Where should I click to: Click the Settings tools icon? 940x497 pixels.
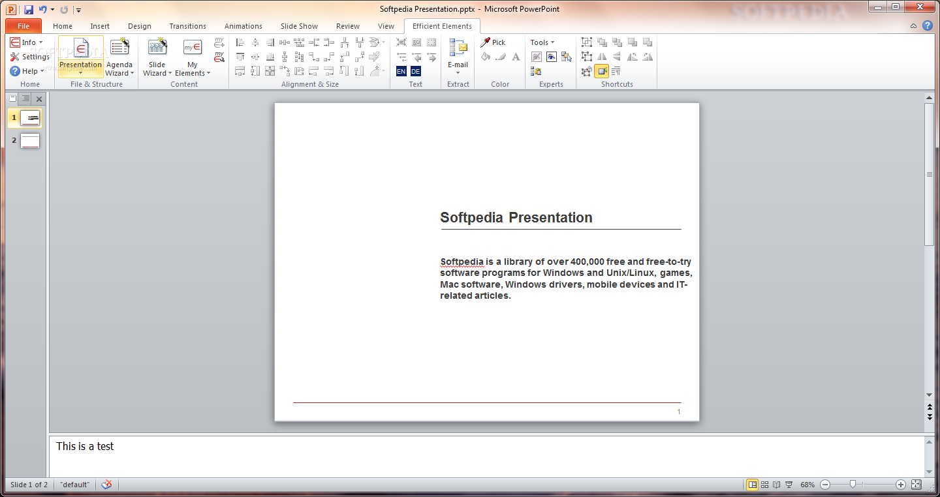(15, 57)
